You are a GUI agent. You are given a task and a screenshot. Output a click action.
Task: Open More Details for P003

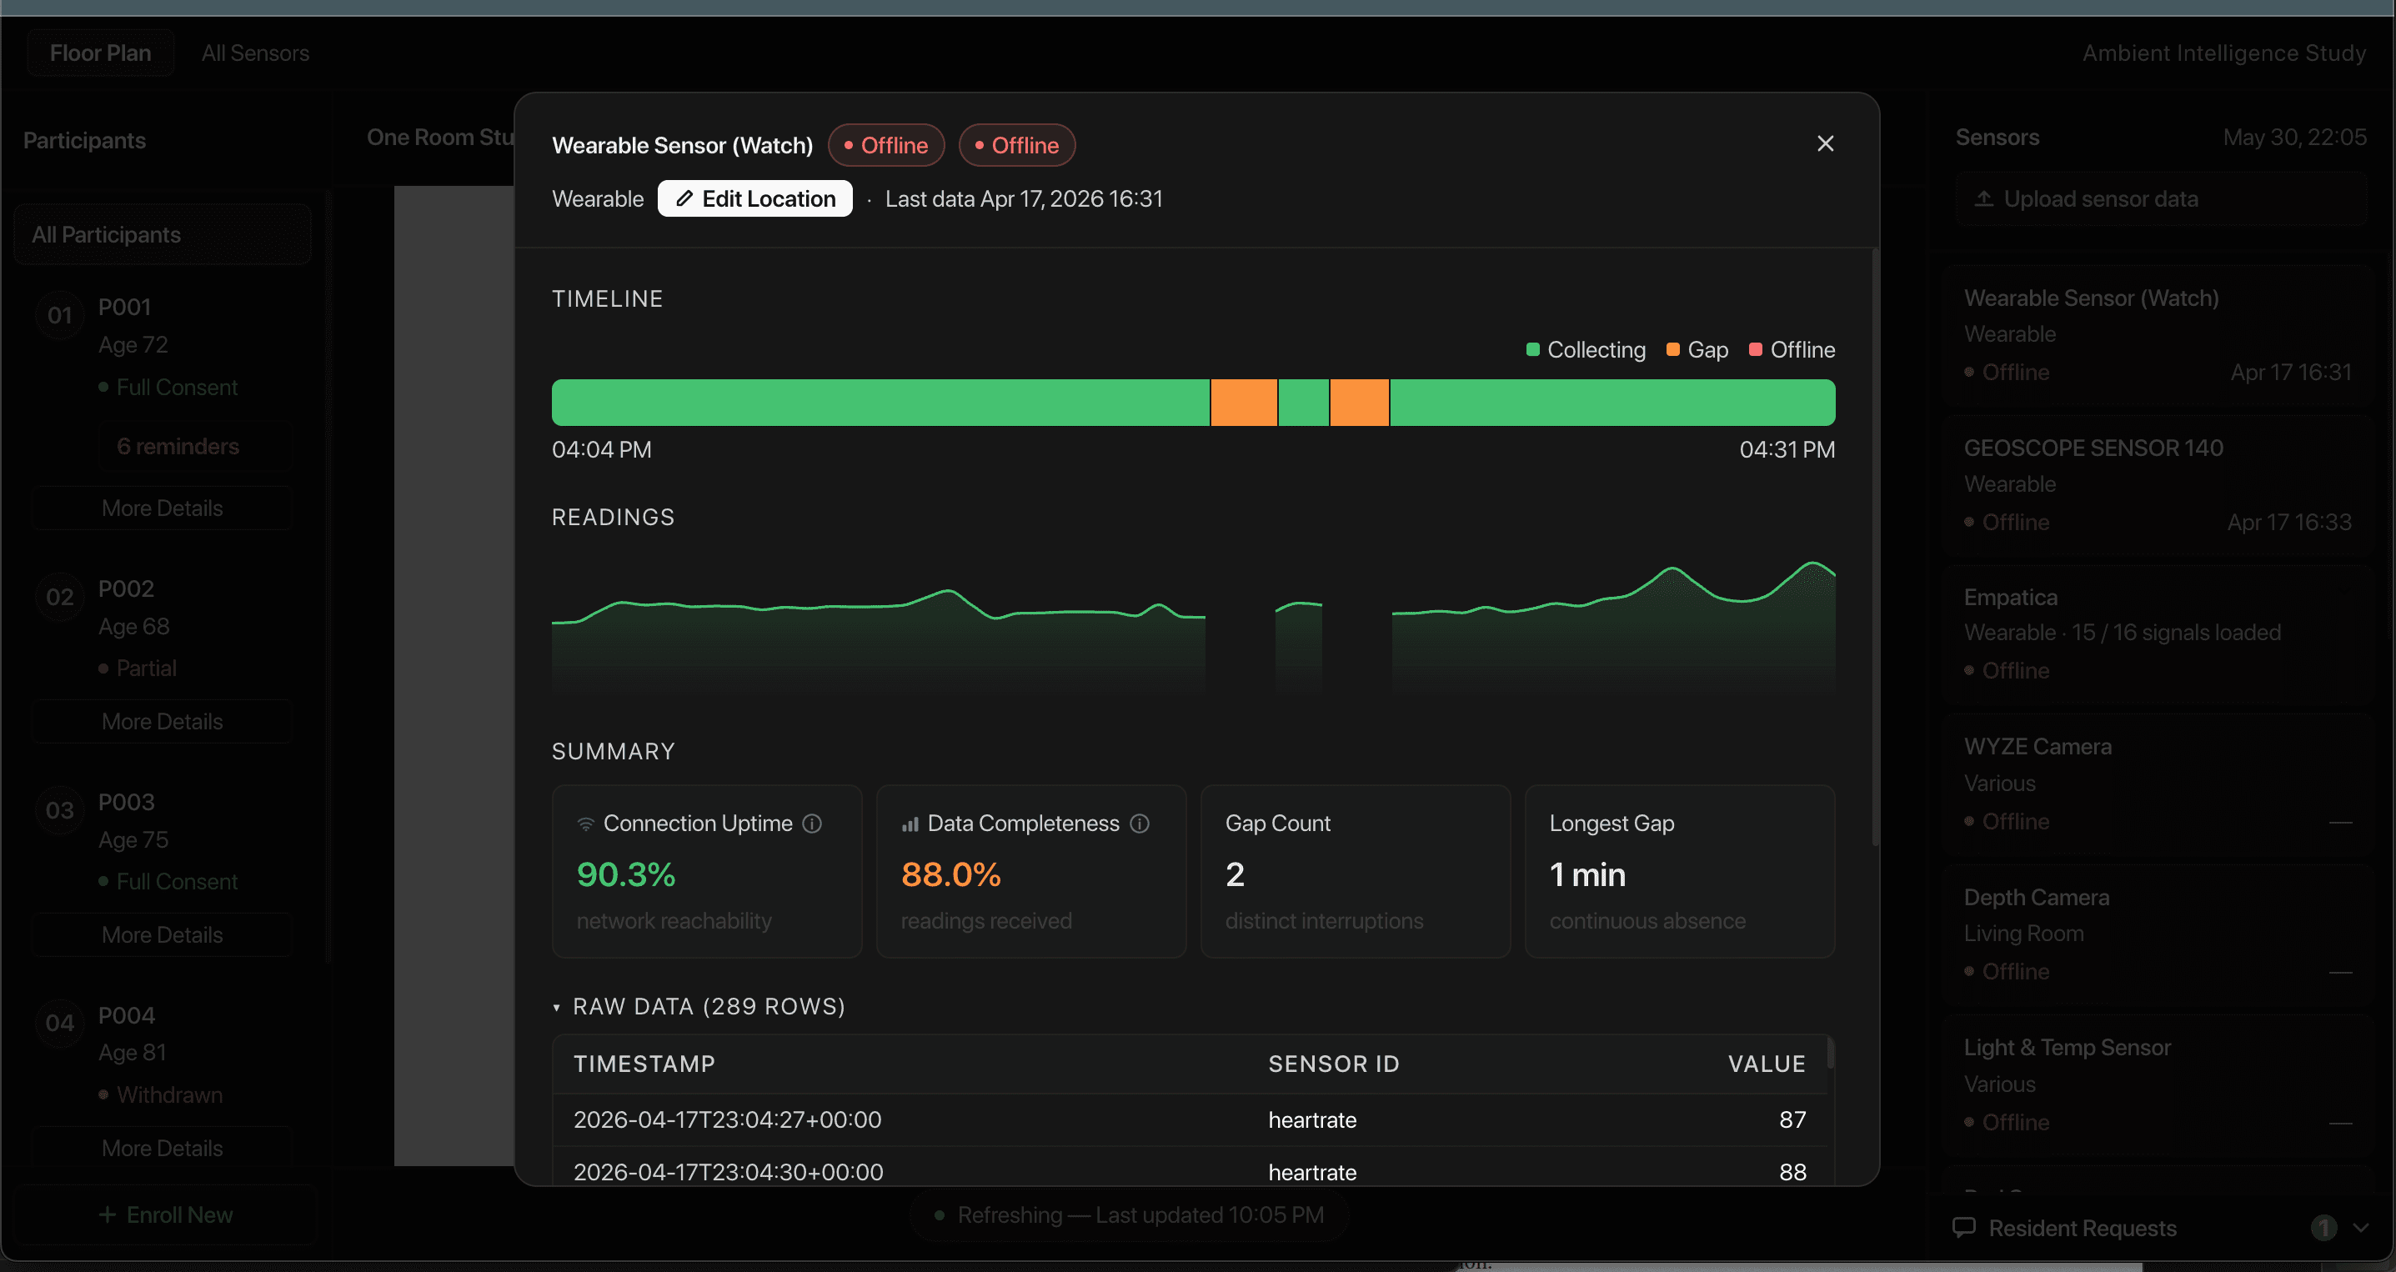[x=163, y=934]
